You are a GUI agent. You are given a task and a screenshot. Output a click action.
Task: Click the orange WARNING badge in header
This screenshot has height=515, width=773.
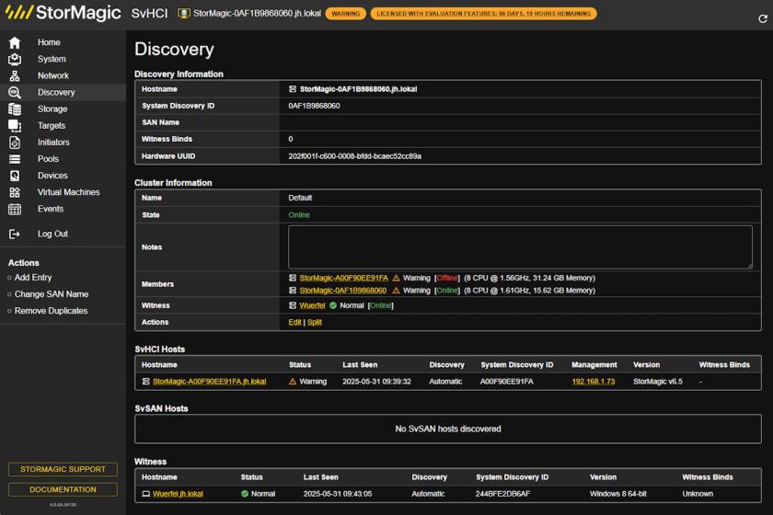pos(346,14)
